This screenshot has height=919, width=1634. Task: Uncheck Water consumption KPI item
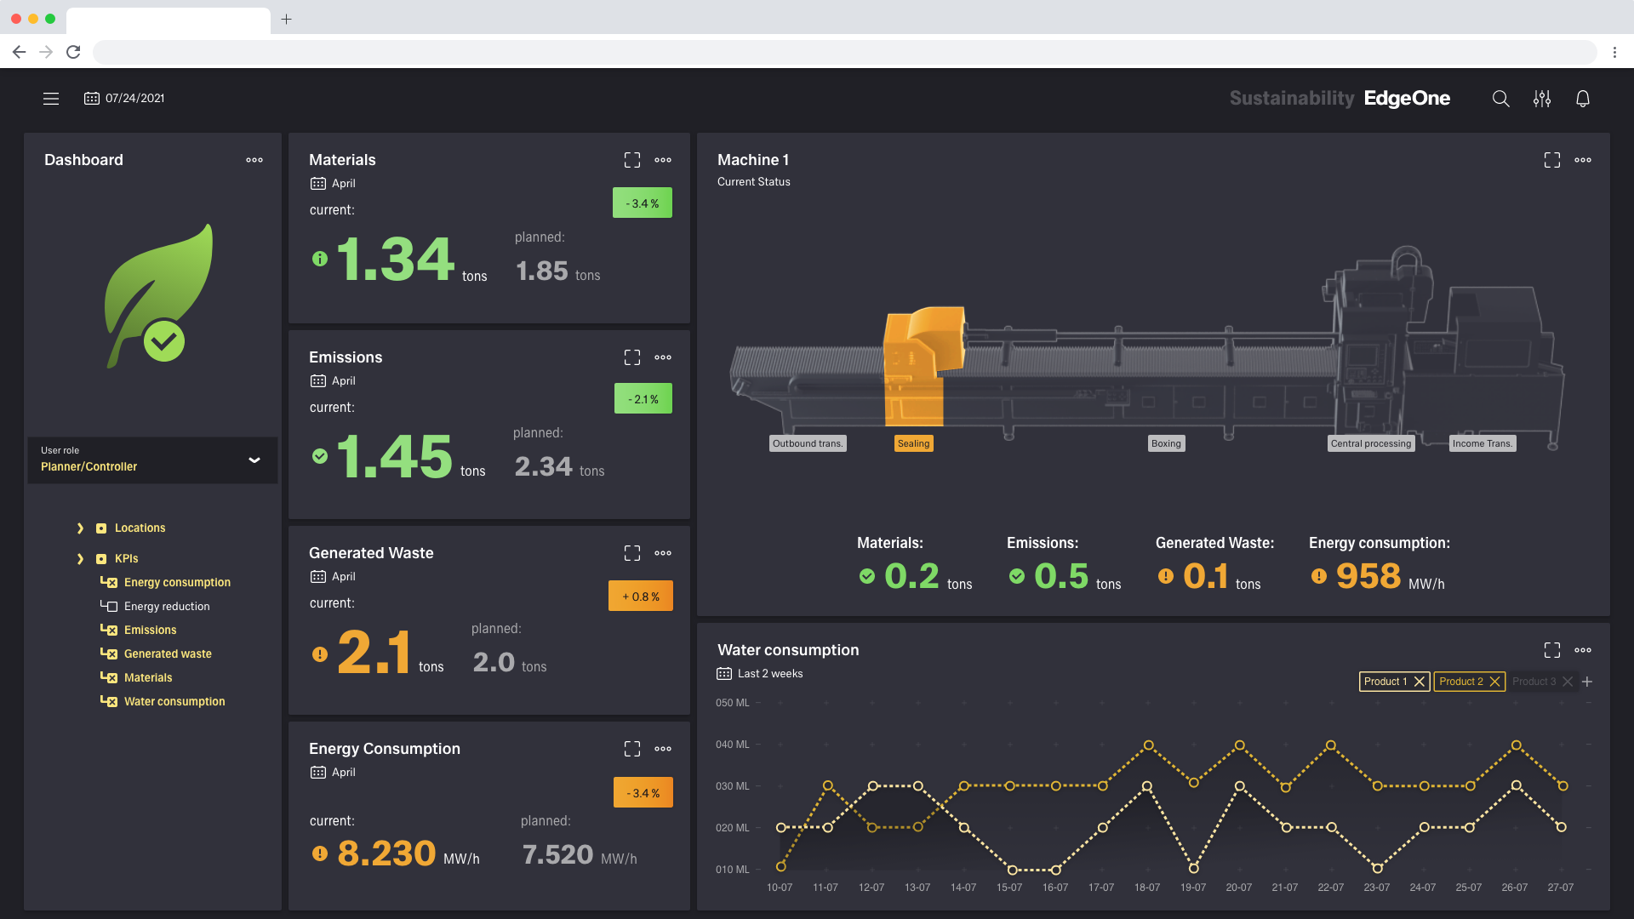[111, 702]
